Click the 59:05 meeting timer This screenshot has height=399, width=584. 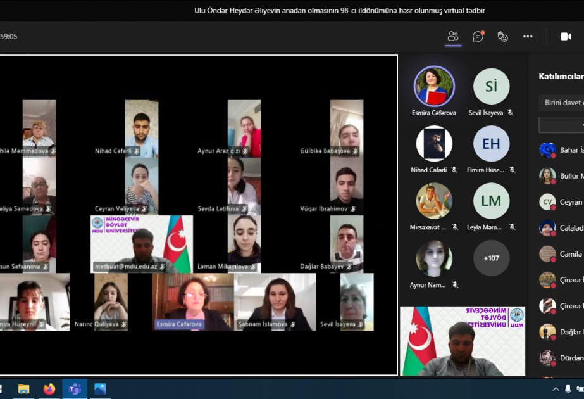[9, 37]
